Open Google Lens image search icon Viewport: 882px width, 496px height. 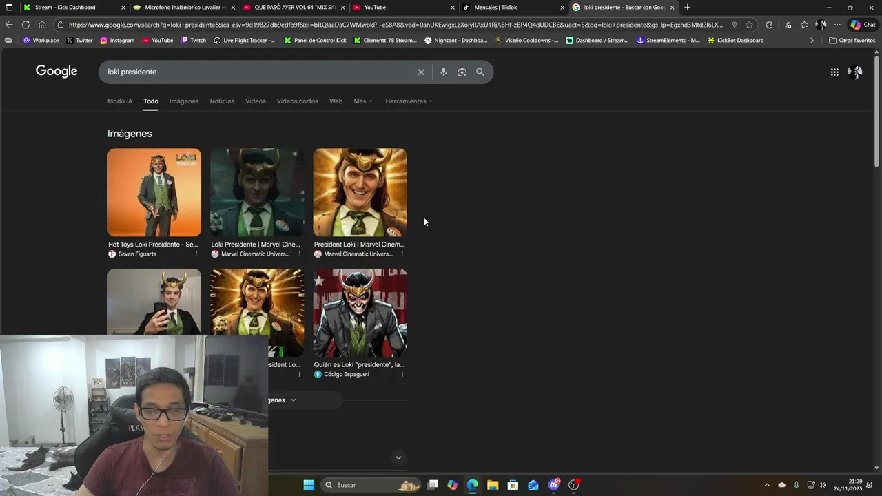point(462,72)
